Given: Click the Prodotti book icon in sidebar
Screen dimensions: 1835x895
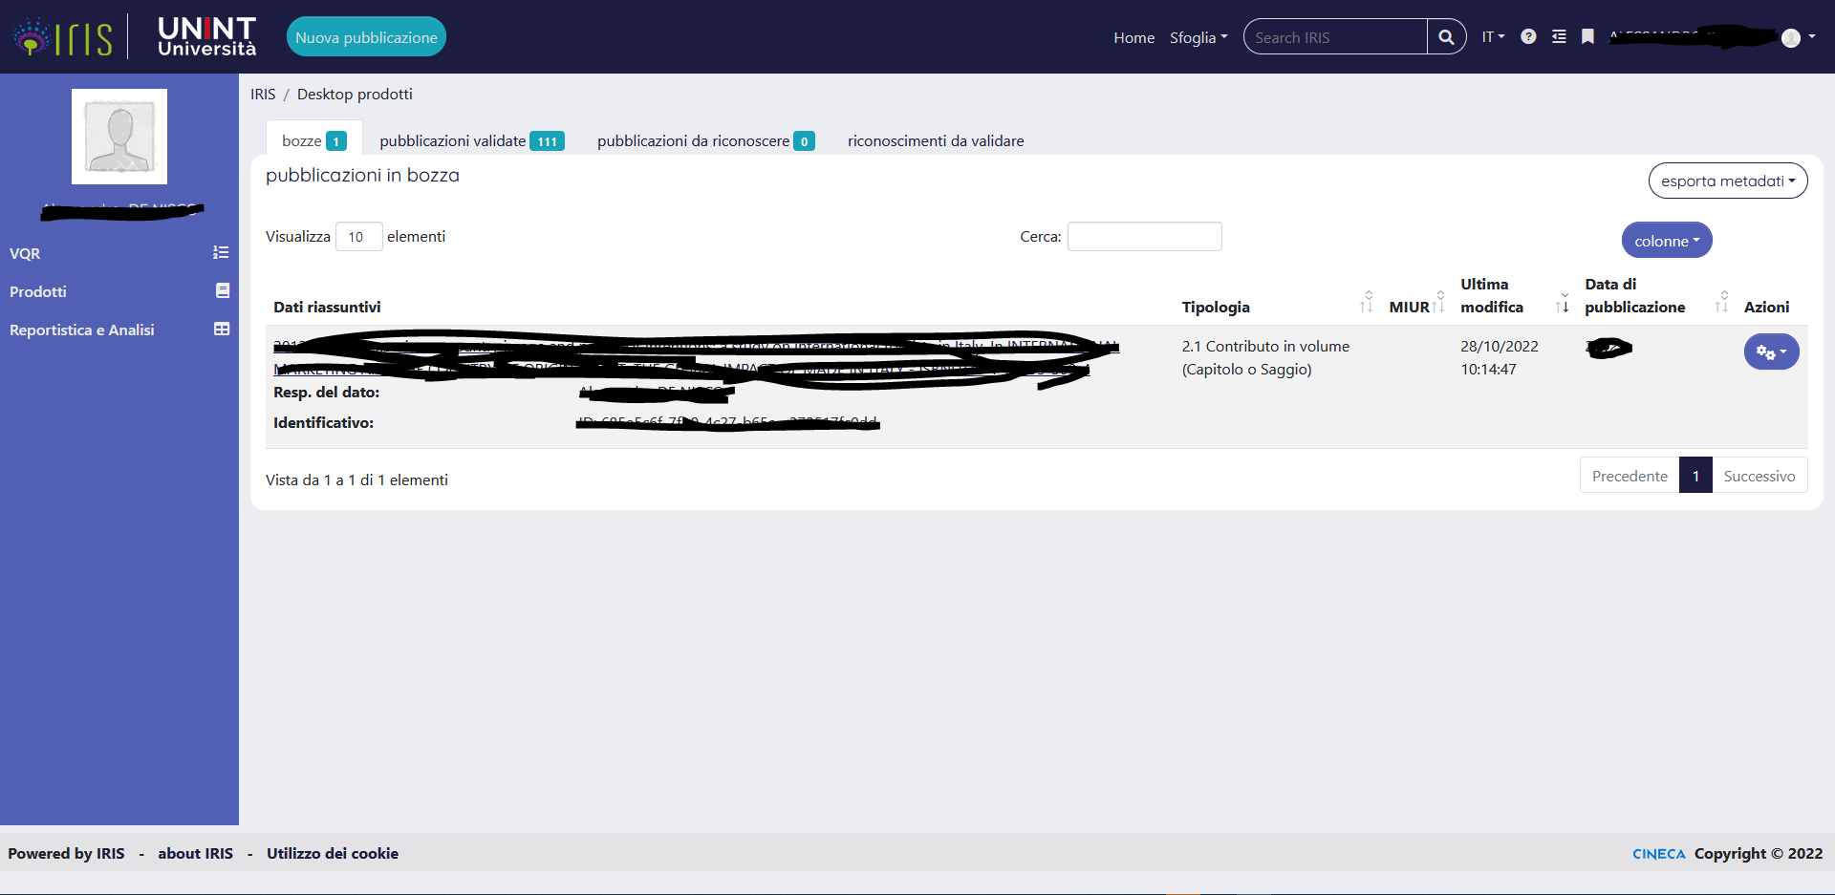Looking at the screenshot, I should coord(223,290).
